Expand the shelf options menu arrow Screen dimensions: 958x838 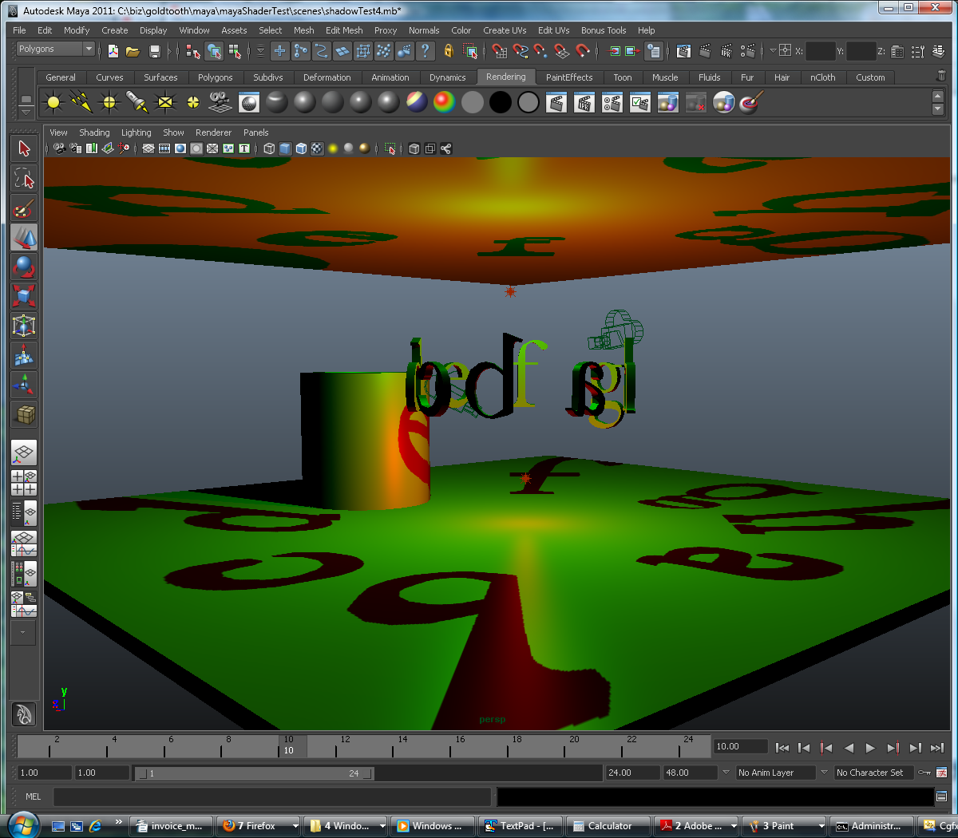26,111
